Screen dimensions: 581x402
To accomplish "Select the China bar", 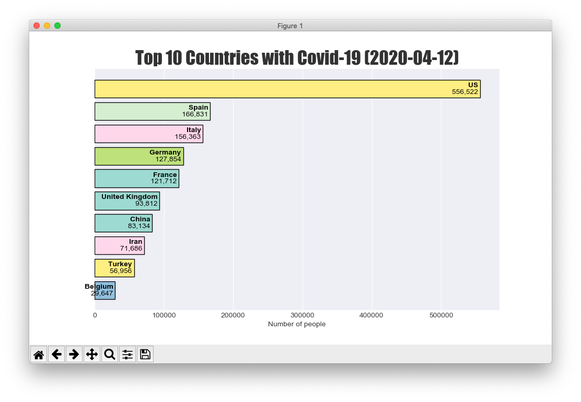I will click(124, 223).
